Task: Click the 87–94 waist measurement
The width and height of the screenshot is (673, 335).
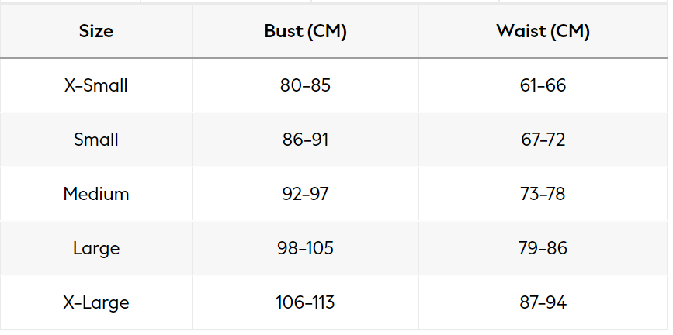Action: point(543,302)
